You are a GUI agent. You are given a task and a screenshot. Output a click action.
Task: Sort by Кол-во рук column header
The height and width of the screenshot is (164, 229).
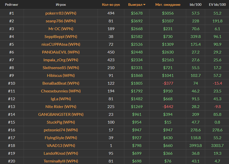(x=111, y=5)
